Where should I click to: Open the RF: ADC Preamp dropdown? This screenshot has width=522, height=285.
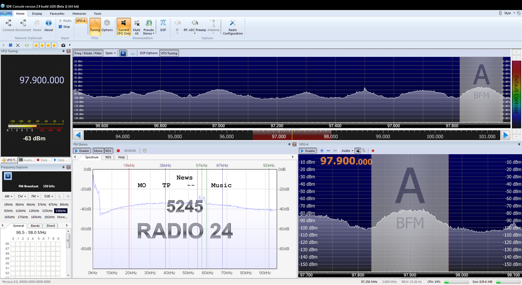click(195, 26)
